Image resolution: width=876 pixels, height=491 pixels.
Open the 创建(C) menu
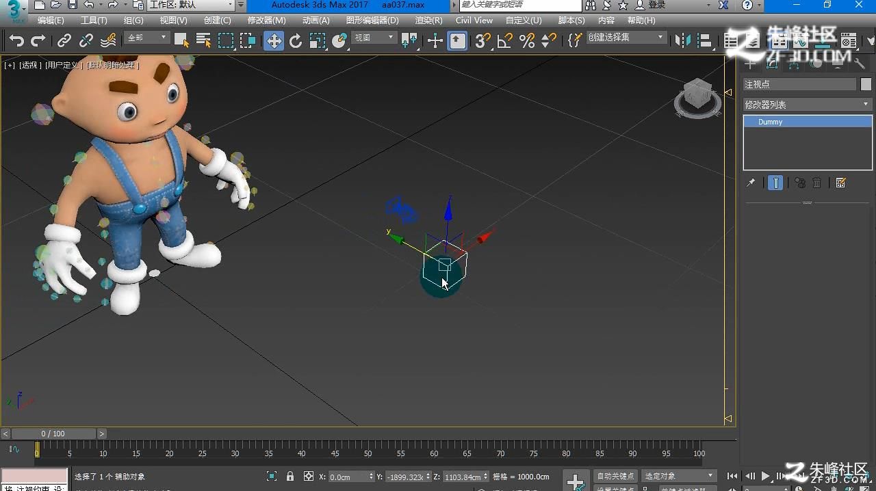coord(217,21)
